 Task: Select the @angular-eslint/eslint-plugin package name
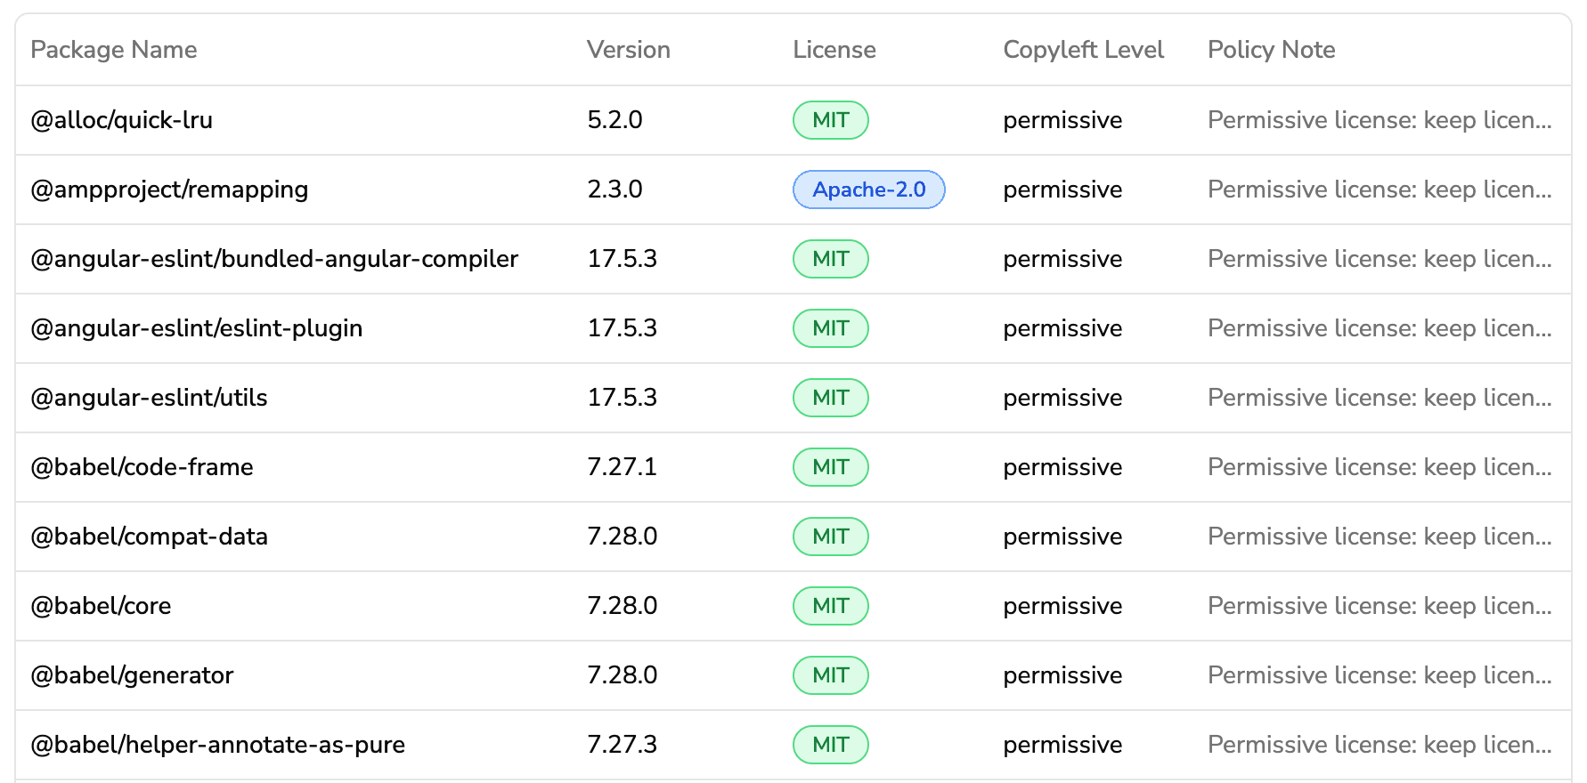point(197,328)
